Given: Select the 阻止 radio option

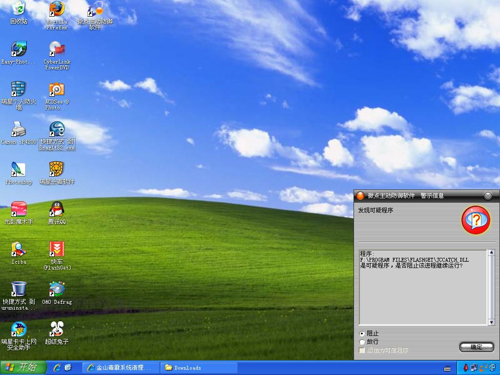Looking at the screenshot, I should click(x=362, y=333).
